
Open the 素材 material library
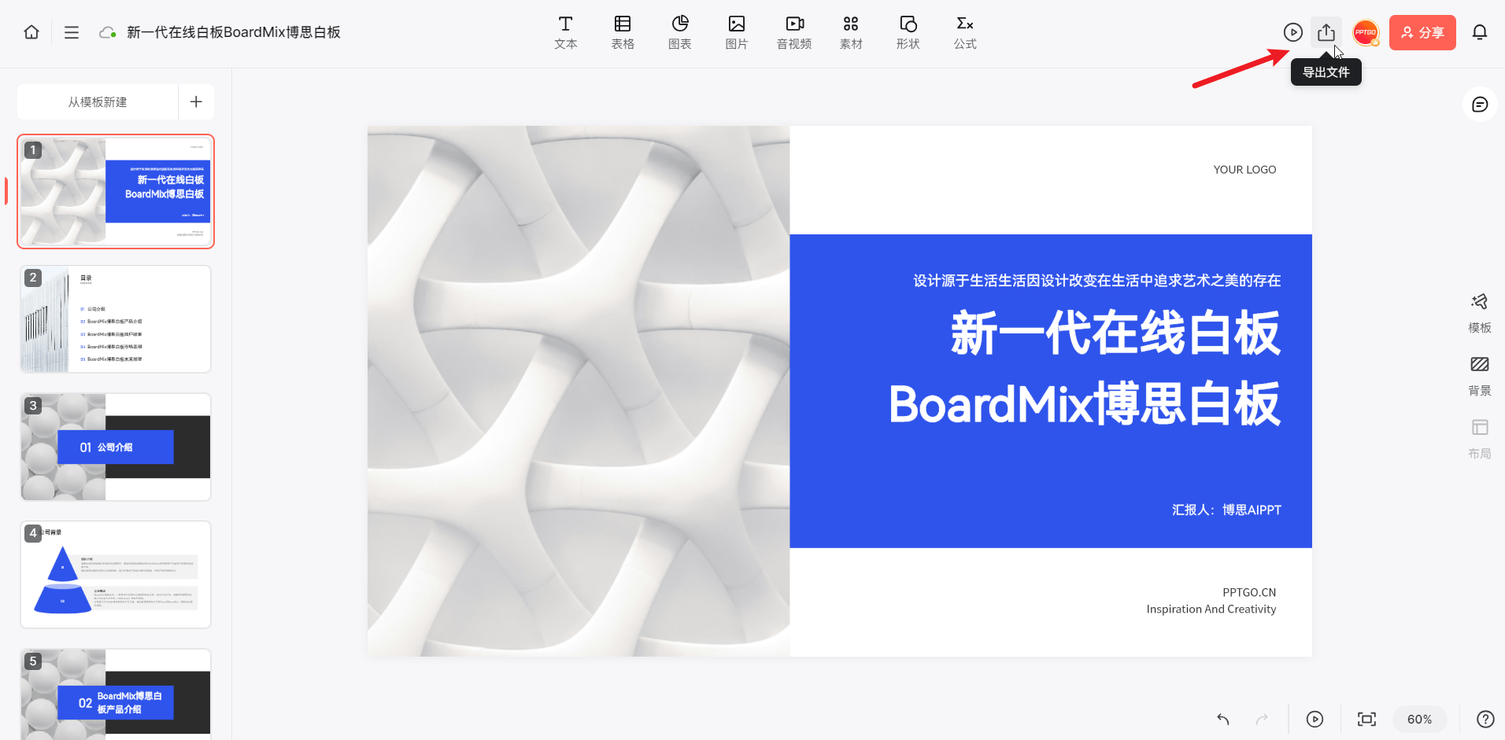point(850,32)
